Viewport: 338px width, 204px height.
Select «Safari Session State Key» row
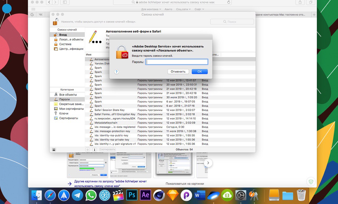[170, 110]
